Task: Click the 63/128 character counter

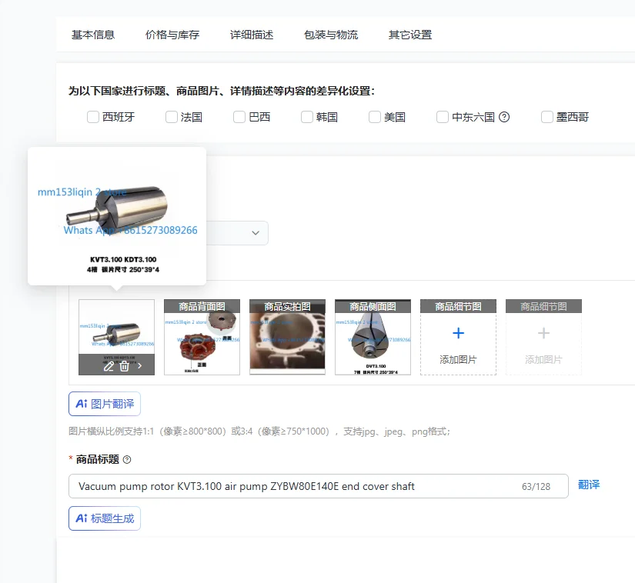Action: 536,486
